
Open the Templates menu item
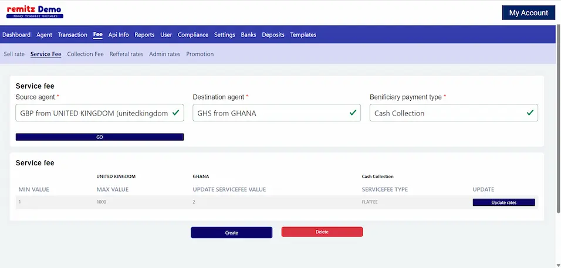point(303,35)
